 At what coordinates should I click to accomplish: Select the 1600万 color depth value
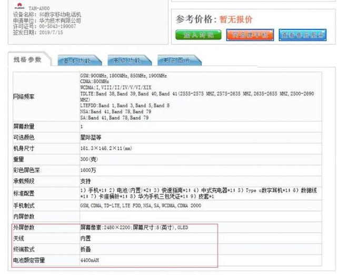[88, 171]
